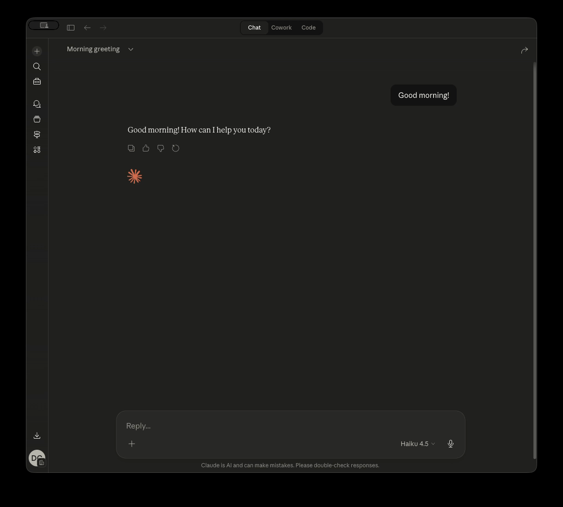Retry the response with regenerate icon
Image resolution: width=563 pixels, height=507 pixels.
click(x=176, y=148)
